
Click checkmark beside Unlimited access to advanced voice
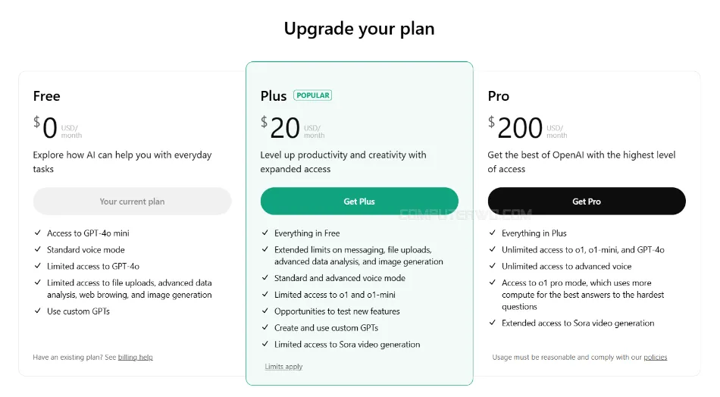pos(492,266)
